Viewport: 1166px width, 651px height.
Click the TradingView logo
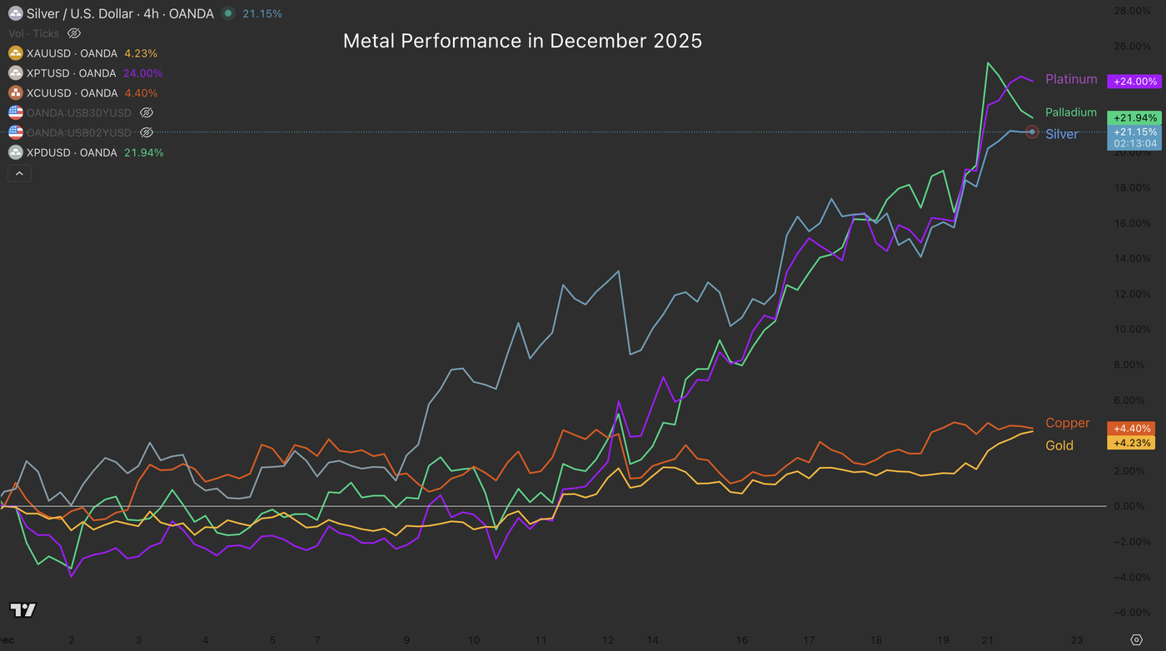23,610
